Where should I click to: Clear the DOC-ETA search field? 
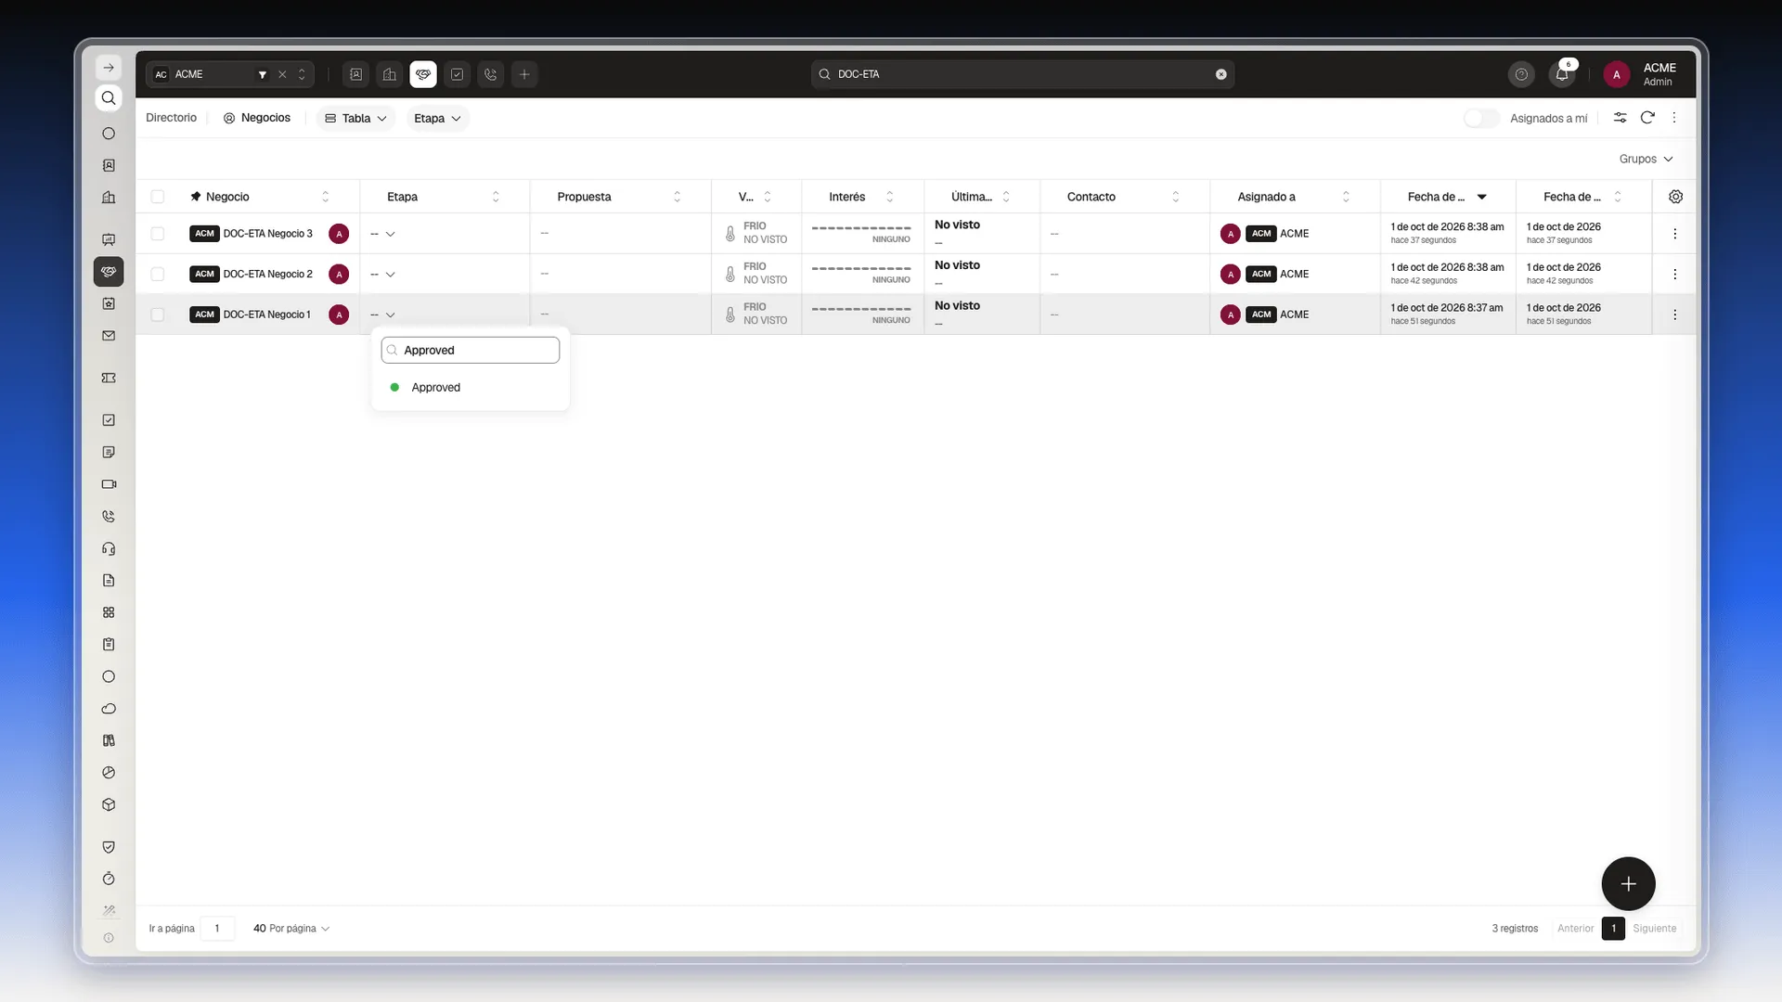point(1220,74)
